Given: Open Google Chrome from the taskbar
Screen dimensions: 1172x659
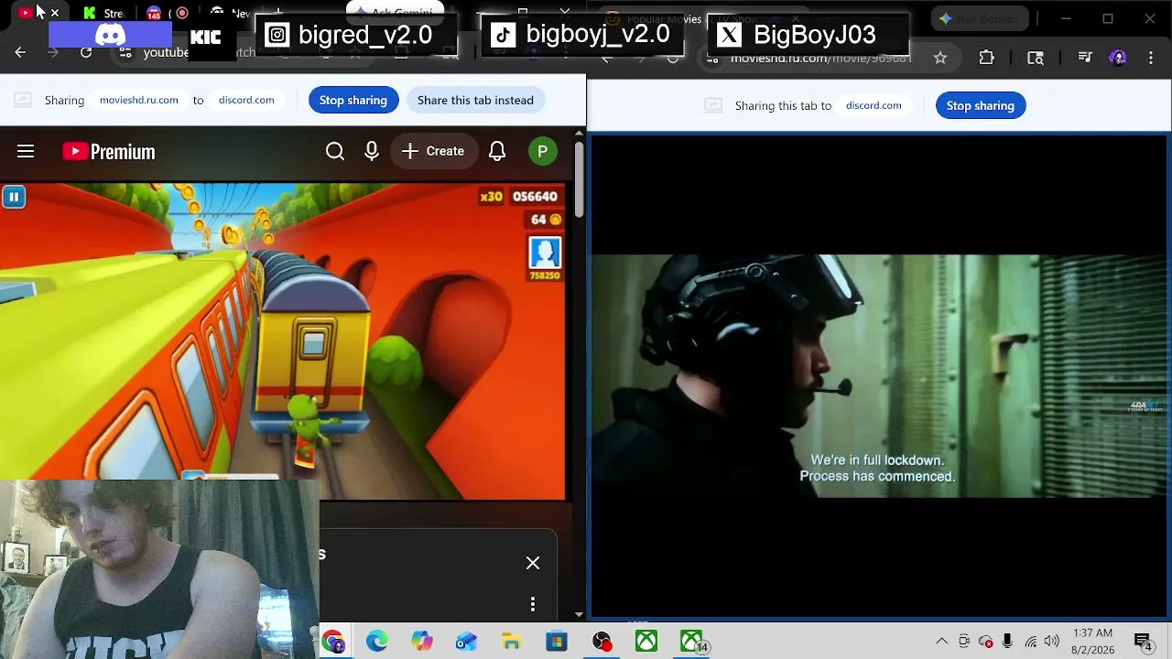Looking at the screenshot, I should (333, 642).
